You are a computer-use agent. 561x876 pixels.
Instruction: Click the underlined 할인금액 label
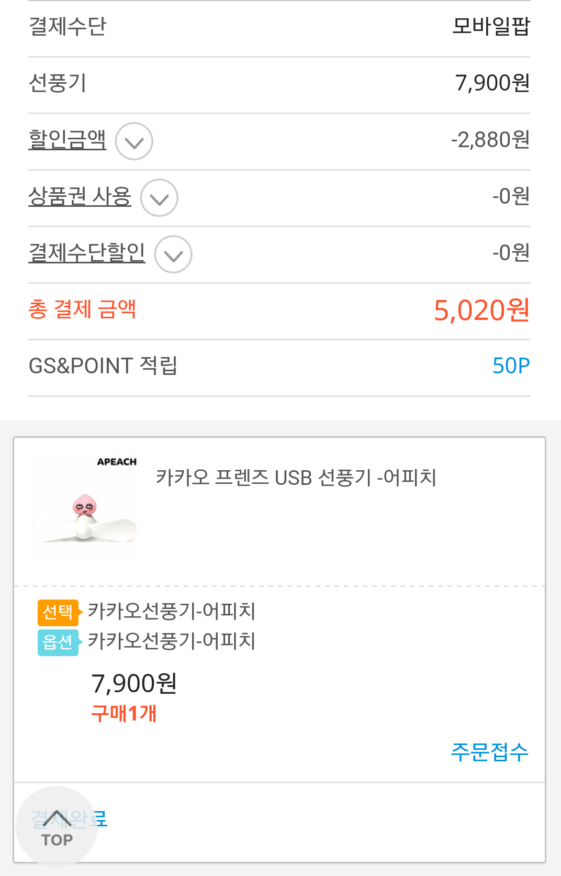click(x=68, y=139)
